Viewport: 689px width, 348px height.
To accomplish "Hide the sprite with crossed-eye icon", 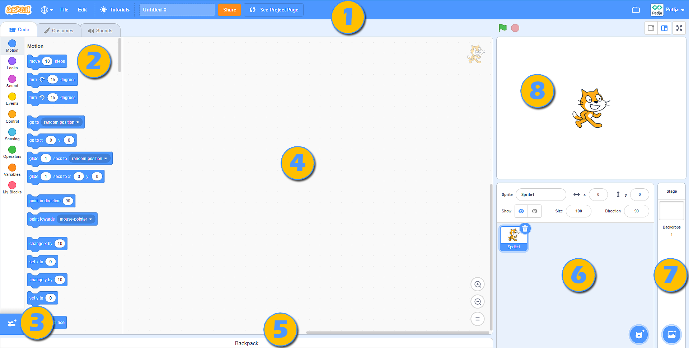I will 534,211.
